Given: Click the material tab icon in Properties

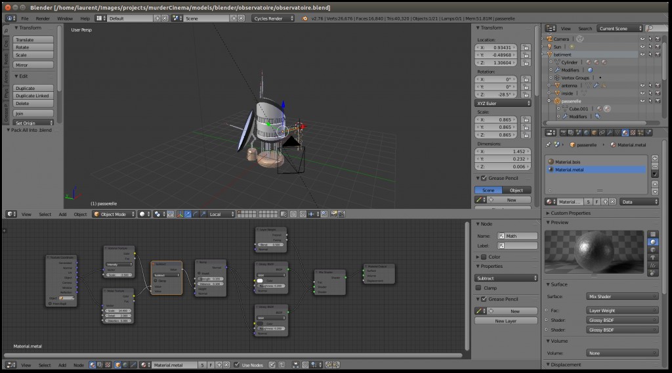Looking at the screenshot, I should pyautogui.click(x=625, y=132).
